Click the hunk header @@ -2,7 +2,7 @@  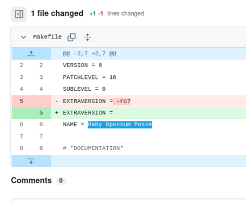pos(90,54)
